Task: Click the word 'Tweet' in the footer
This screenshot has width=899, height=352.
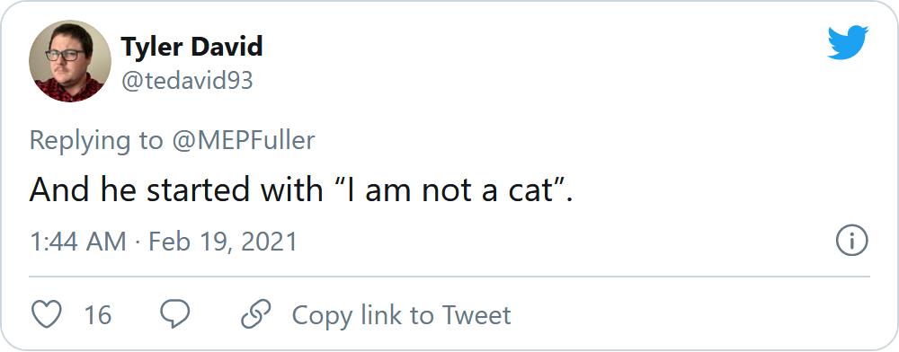Action: 476,315
